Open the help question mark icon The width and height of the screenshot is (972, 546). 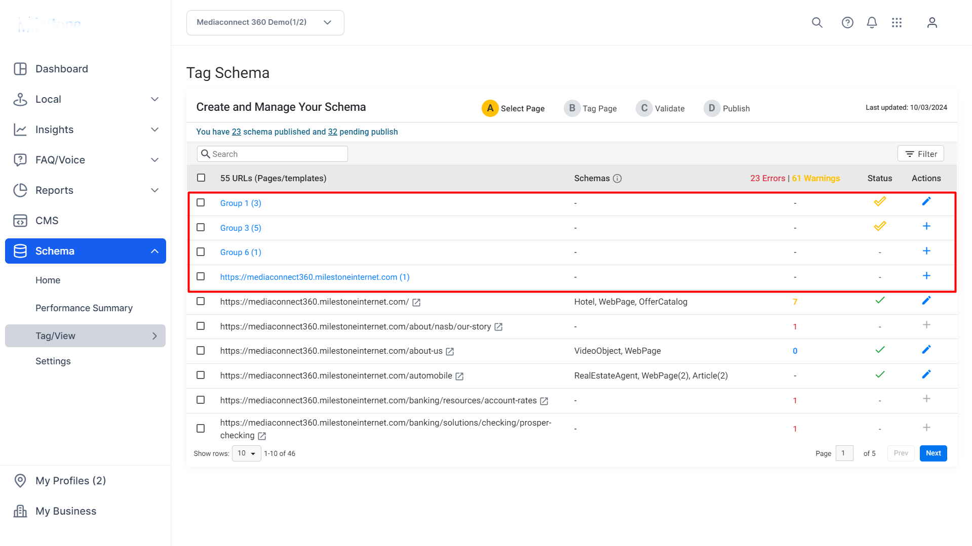[847, 23]
